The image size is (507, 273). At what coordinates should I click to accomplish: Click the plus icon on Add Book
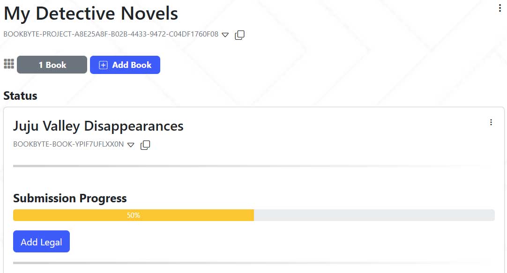coord(103,65)
